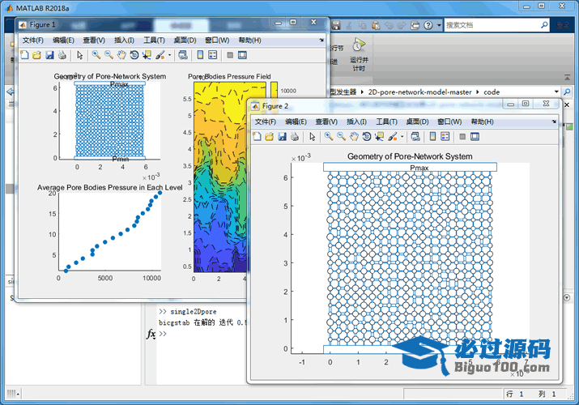Select Rotate 3D tool in Figure 1 toolbar

(134, 55)
